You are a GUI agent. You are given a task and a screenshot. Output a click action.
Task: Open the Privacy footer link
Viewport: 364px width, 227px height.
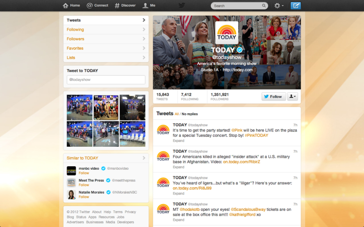[x=130, y=212]
